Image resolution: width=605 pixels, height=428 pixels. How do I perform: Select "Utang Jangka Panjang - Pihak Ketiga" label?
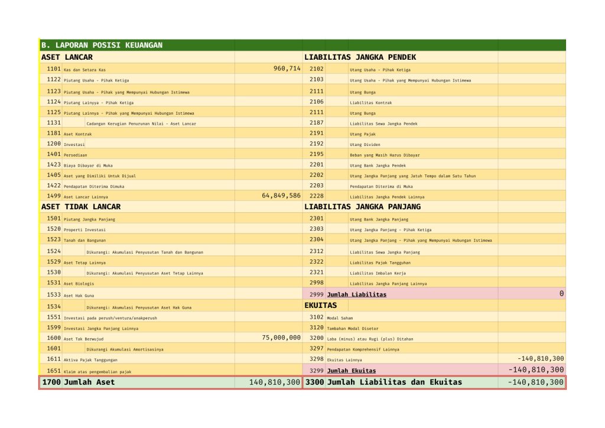[391, 229]
